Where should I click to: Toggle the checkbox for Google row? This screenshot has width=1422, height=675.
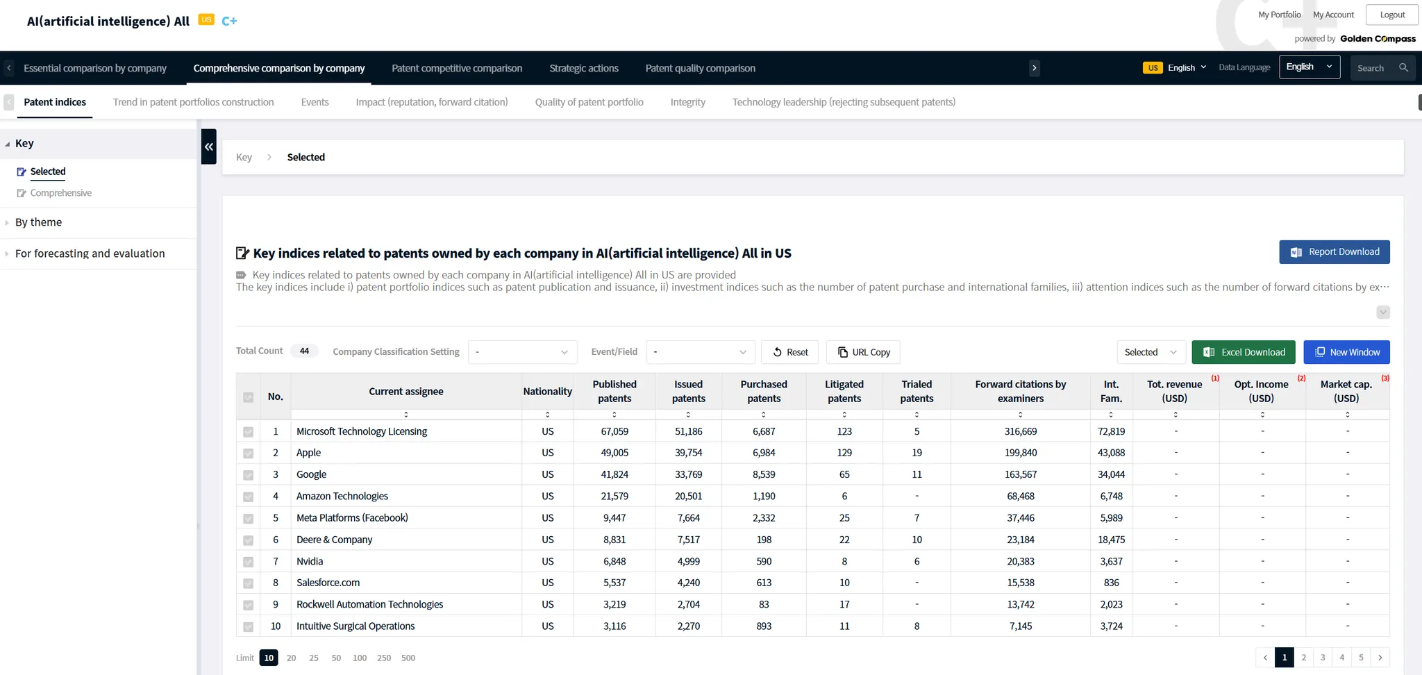[248, 475]
